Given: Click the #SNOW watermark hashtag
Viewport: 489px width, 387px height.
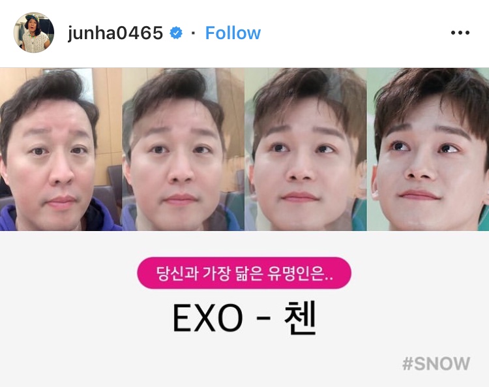Looking at the screenshot, I should [436, 364].
